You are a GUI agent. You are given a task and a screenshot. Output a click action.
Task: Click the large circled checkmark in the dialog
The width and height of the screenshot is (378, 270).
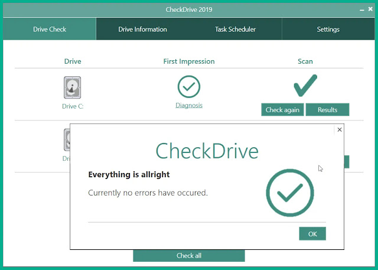pyautogui.click(x=290, y=193)
